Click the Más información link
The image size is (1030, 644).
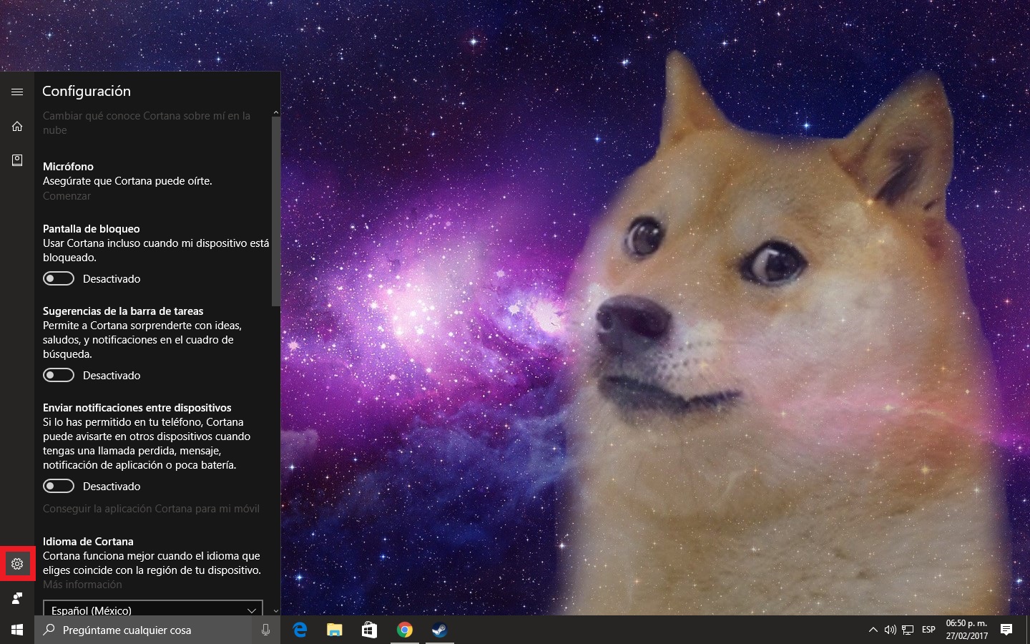click(x=82, y=585)
